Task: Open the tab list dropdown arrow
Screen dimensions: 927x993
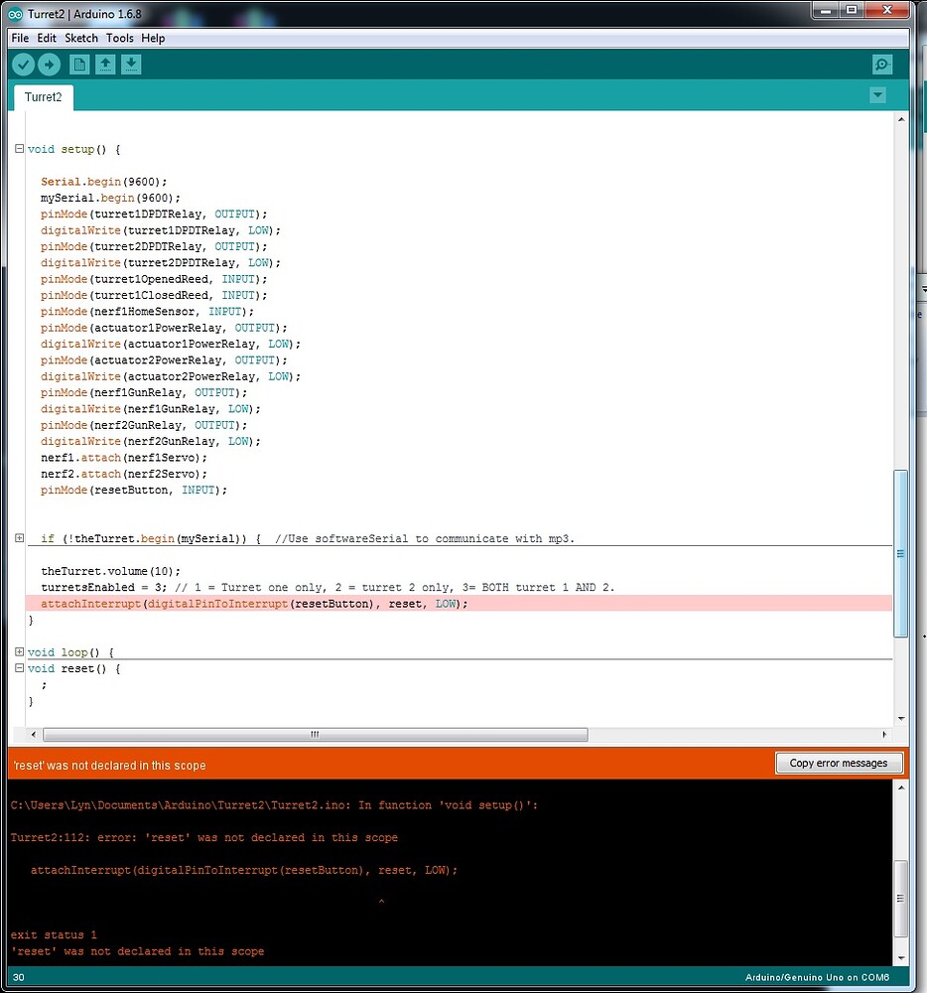Action: coord(877,95)
